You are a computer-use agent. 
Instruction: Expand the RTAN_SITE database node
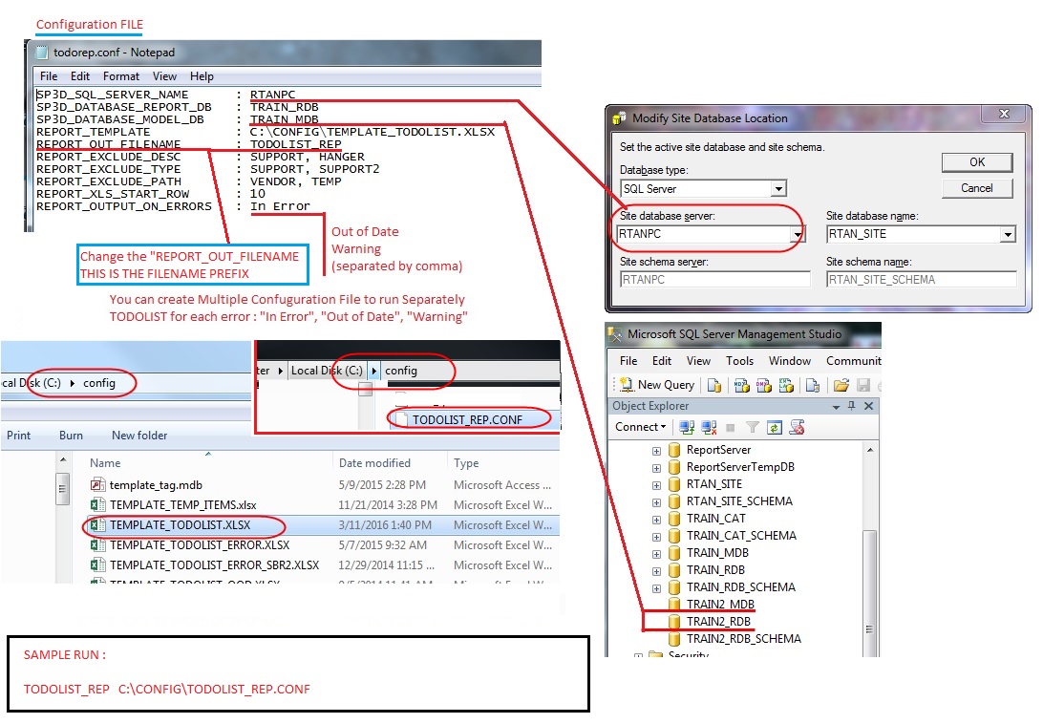pyautogui.click(x=655, y=483)
